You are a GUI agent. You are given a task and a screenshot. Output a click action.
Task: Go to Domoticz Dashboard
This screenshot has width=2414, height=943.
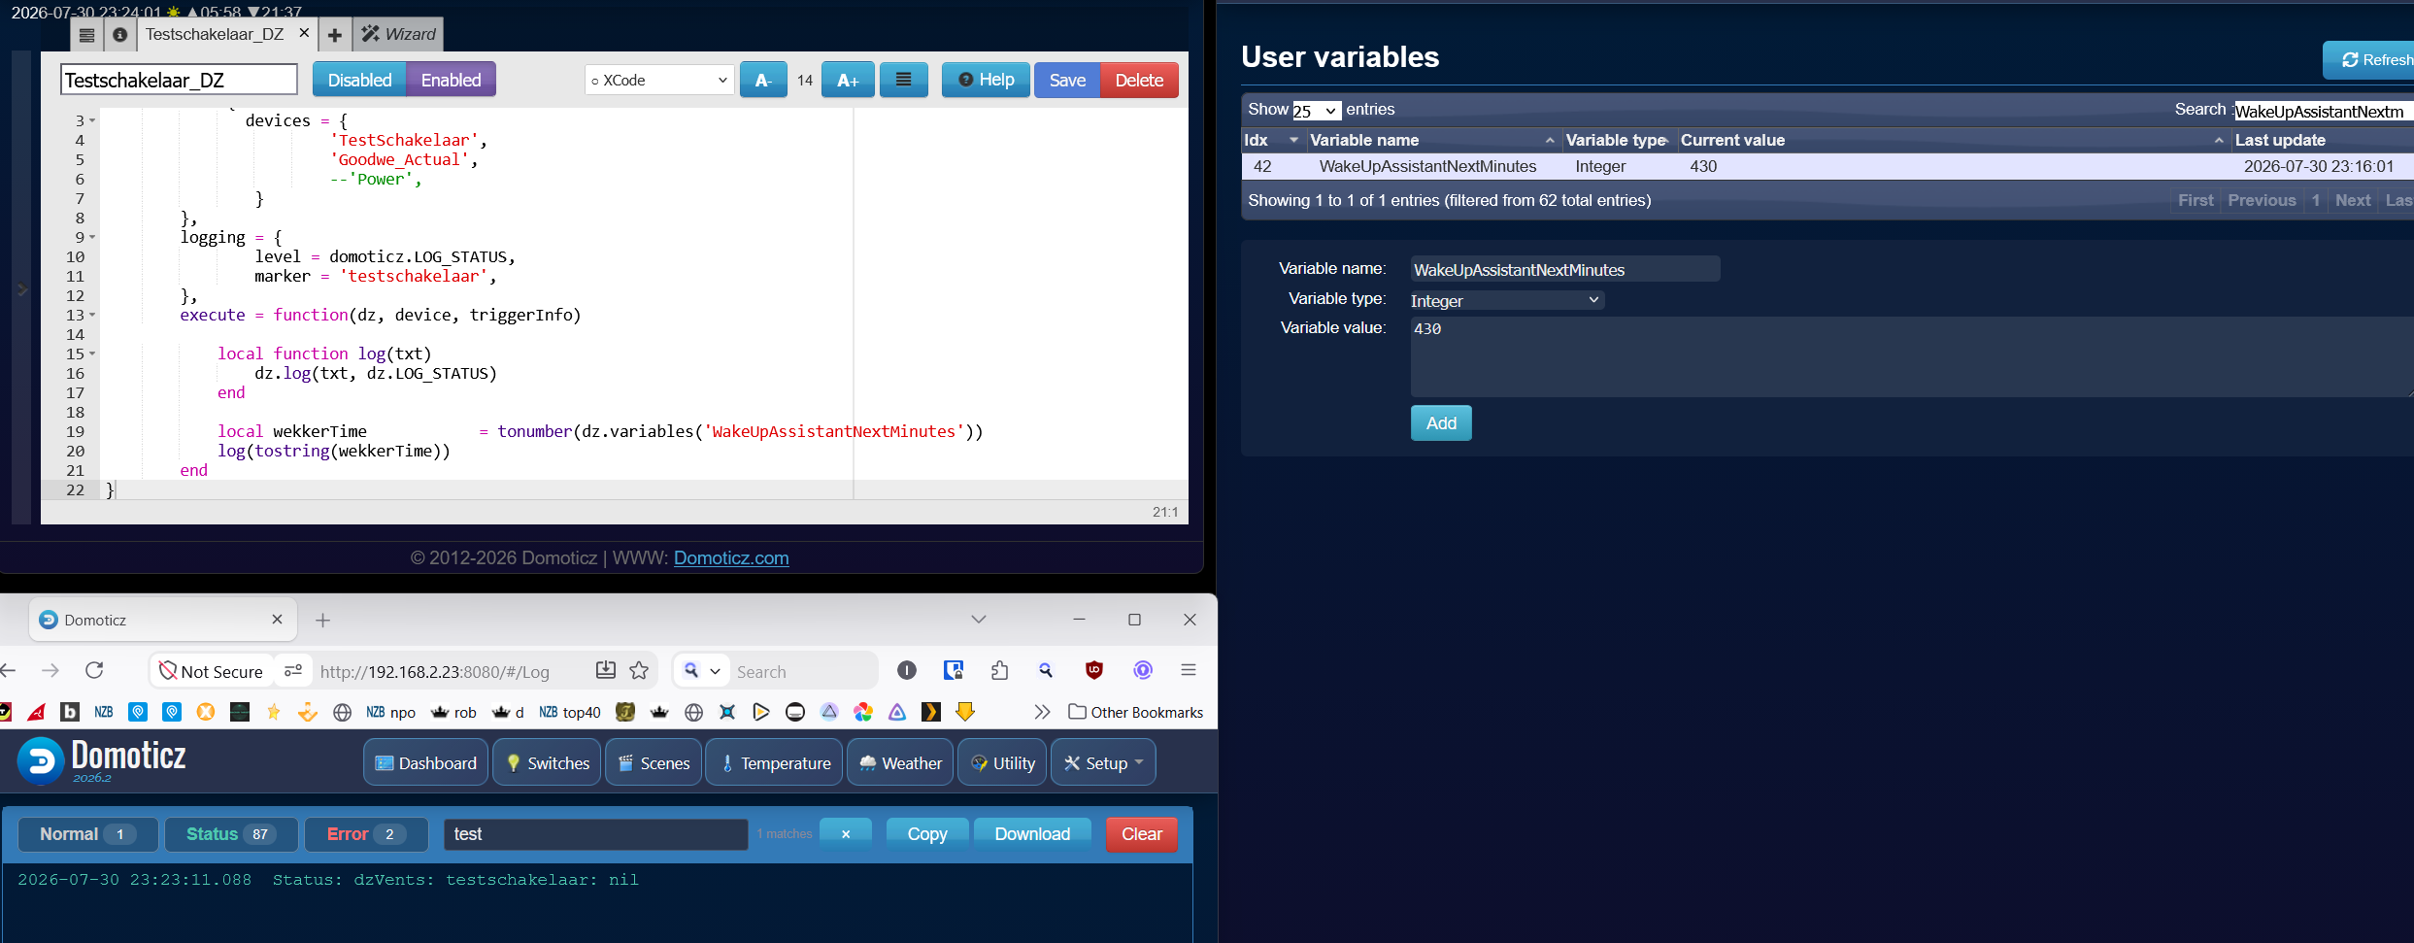(x=425, y=762)
